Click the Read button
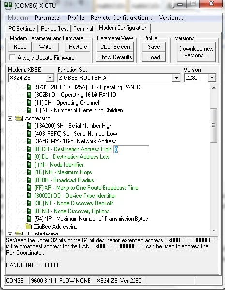 (x=20, y=47)
